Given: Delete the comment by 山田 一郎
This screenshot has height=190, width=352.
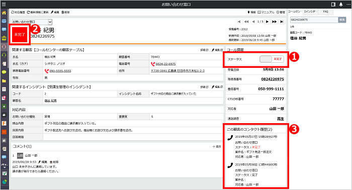Looking at the screenshot, I should point(54,162).
